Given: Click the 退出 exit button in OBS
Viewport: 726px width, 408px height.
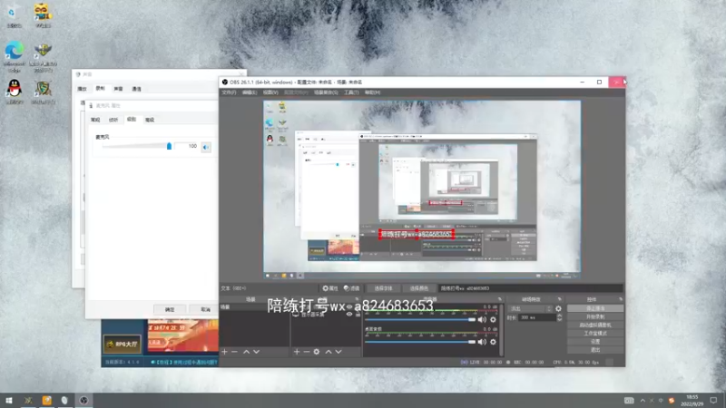Looking at the screenshot, I should [595, 350].
